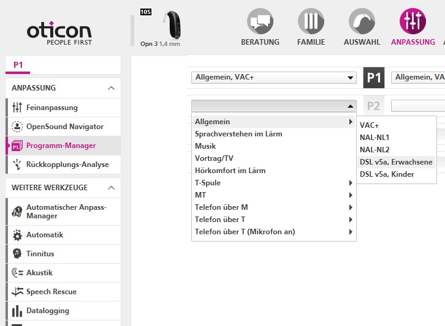Open the Speech Rescue tool
This screenshot has height=326, width=445.
[x=64, y=292]
